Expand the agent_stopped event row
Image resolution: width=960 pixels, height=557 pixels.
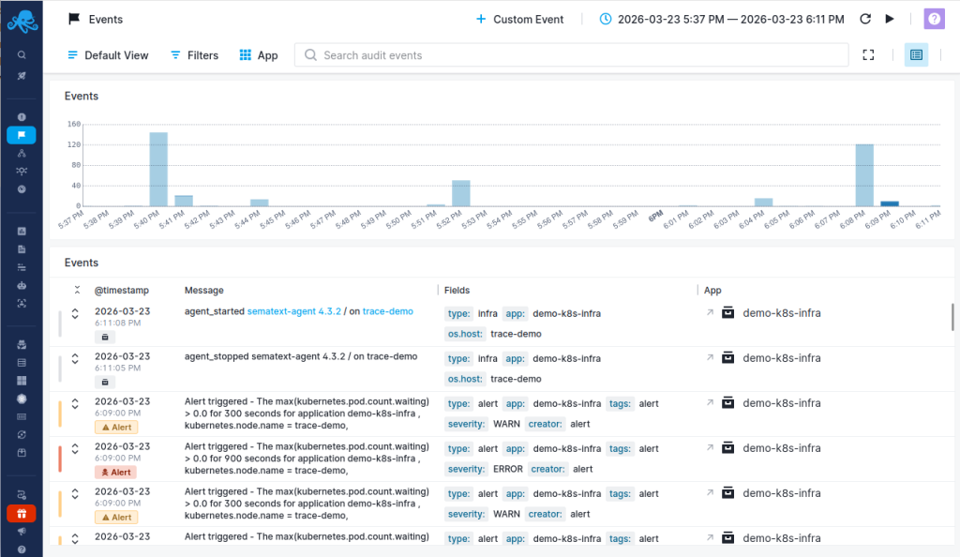75,358
